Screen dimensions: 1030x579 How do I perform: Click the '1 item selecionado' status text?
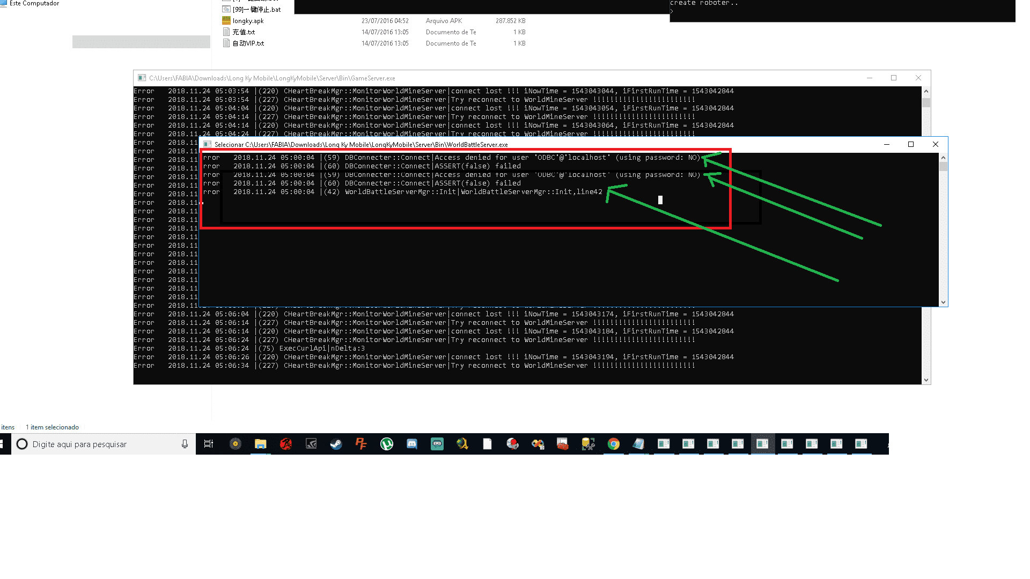pos(52,427)
